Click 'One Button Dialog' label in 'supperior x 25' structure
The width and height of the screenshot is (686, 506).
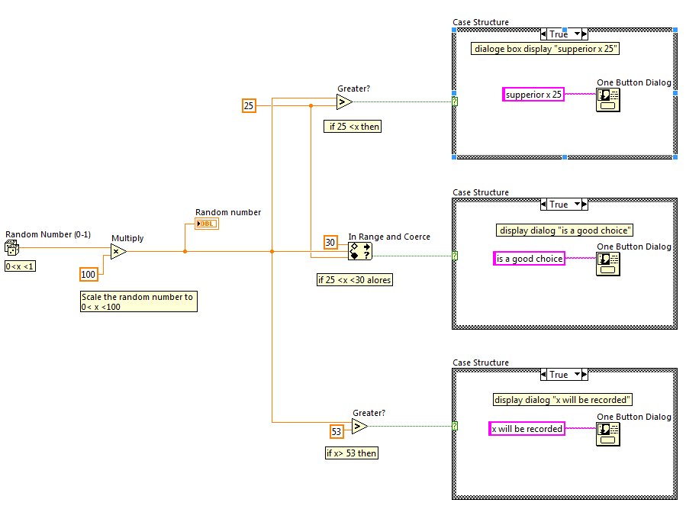coord(634,82)
